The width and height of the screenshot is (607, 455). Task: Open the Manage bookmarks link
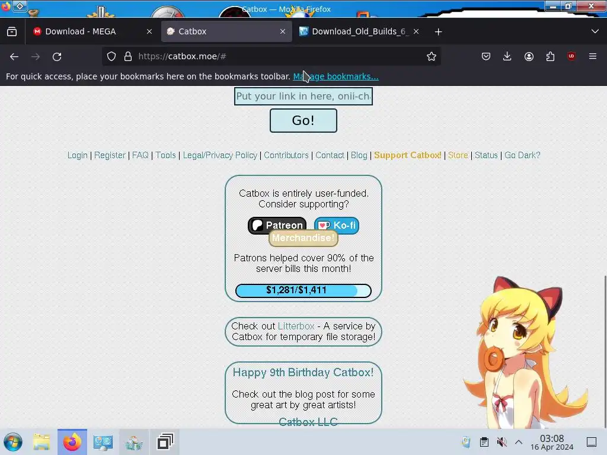pos(336,76)
